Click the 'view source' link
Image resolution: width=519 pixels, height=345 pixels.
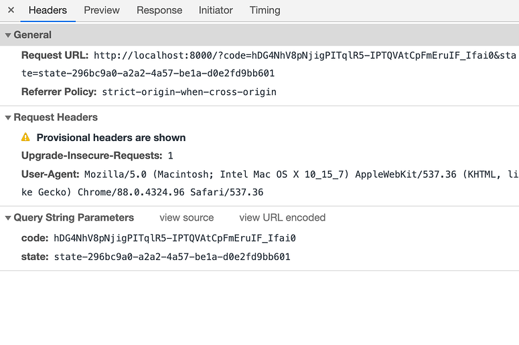[187, 218]
